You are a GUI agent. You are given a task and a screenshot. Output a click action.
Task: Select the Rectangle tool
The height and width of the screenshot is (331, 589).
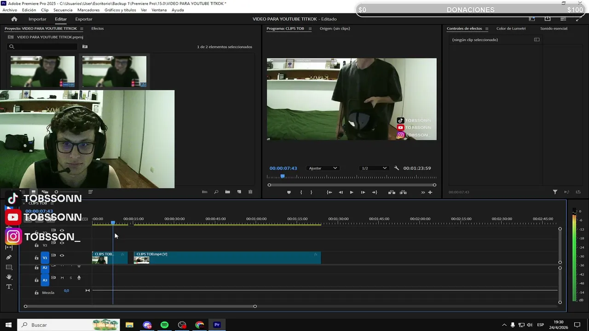[9, 267]
